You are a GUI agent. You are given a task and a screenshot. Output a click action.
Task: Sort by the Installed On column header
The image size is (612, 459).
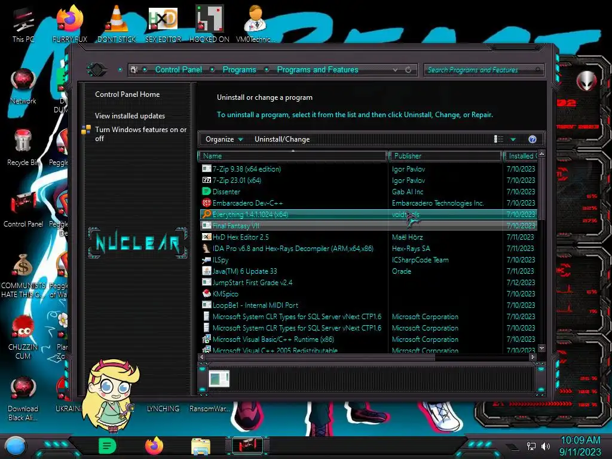coord(521,156)
